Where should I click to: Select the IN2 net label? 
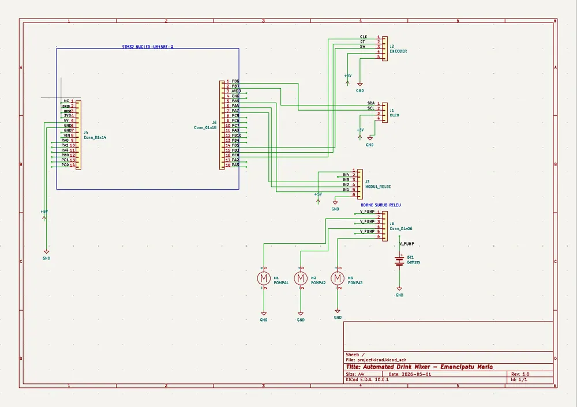click(x=346, y=184)
